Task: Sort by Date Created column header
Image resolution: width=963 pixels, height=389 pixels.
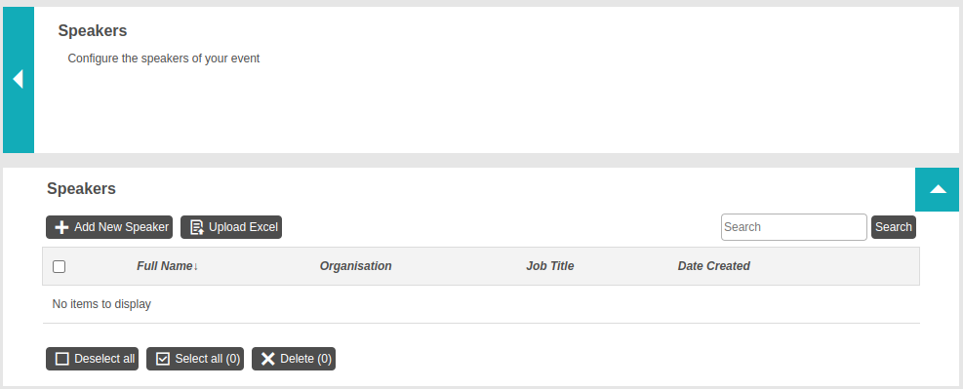Action: [713, 266]
